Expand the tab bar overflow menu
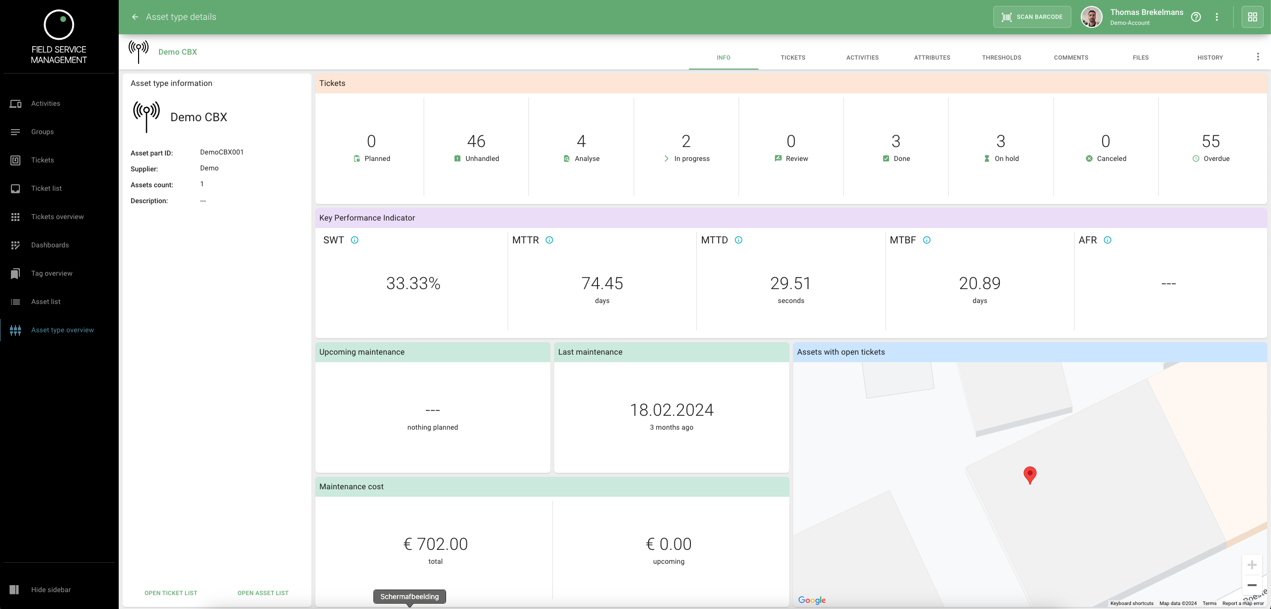Screen dimensions: 1271x609 click(x=1258, y=57)
